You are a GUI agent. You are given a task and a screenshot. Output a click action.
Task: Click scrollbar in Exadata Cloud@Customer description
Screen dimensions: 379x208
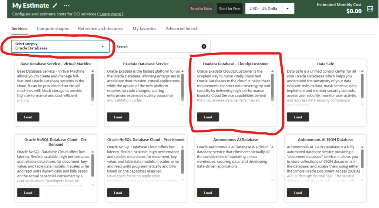(x=272, y=88)
